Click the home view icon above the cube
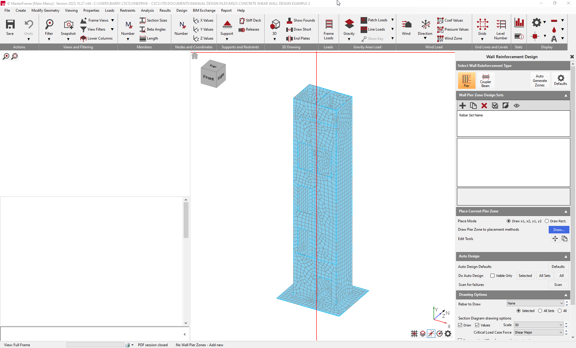576x348 pixels. click(195, 56)
